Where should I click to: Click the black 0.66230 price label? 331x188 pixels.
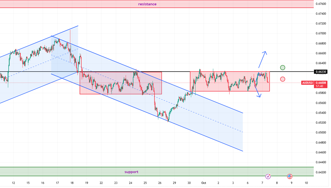click(x=321, y=72)
